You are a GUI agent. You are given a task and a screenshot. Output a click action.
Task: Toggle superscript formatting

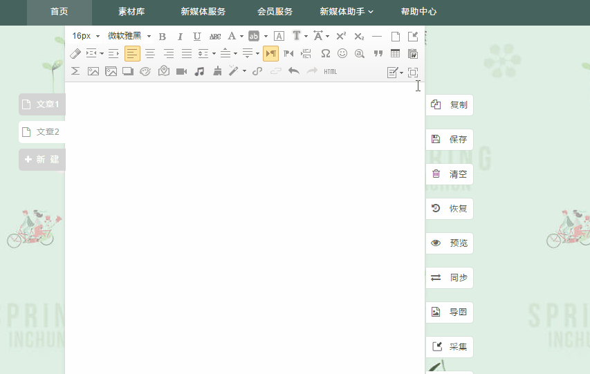coord(341,36)
